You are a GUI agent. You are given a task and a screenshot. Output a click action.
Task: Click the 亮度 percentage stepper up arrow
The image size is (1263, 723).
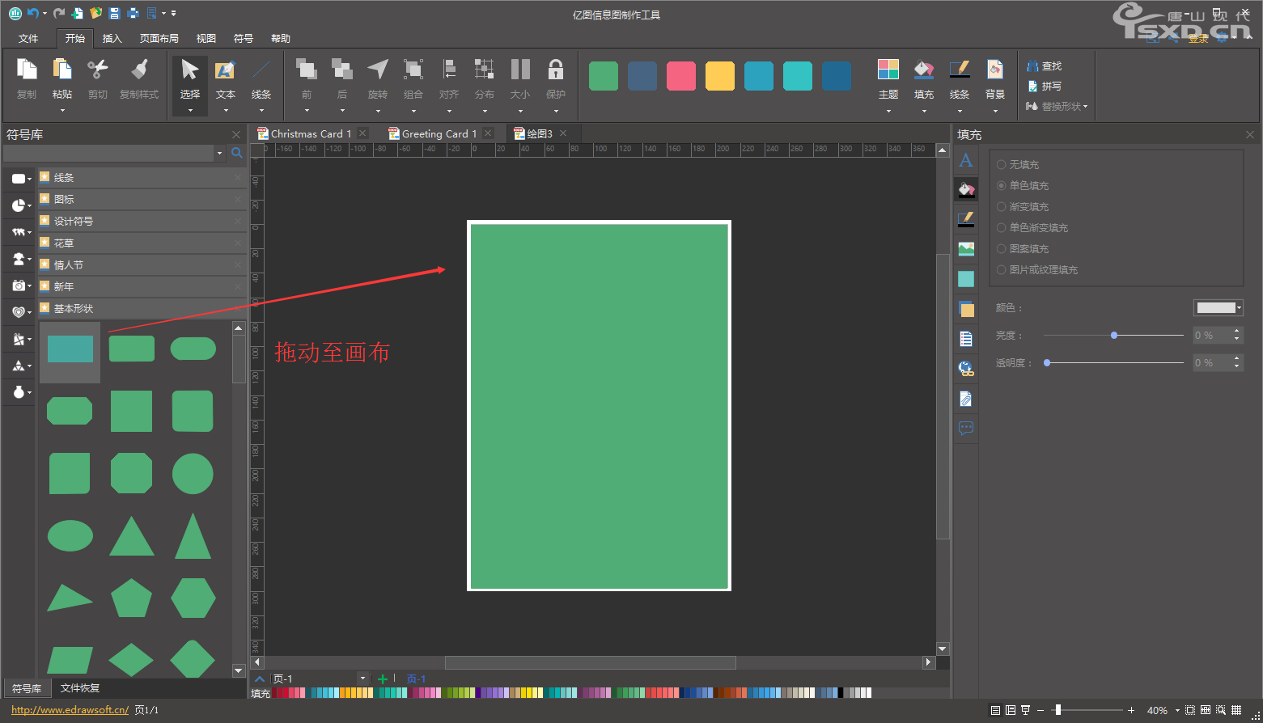(1236, 331)
